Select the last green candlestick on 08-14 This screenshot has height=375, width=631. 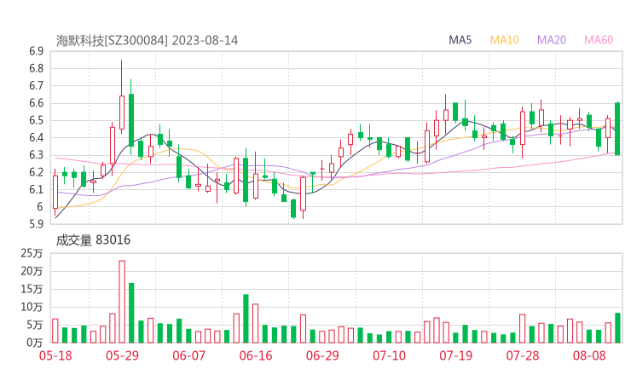click(x=617, y=129)
